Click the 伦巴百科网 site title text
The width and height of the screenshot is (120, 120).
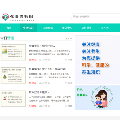coord(22,17)
